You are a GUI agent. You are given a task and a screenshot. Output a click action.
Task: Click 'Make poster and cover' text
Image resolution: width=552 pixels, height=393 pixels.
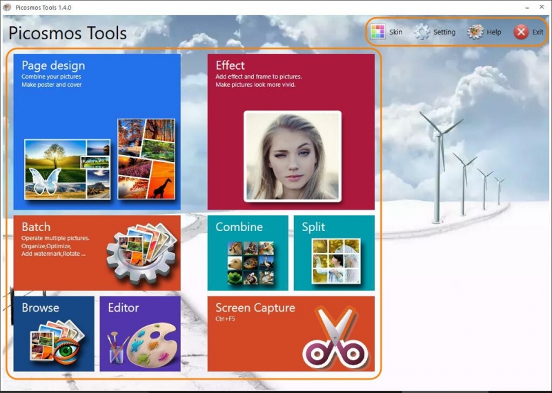point(52,84)
